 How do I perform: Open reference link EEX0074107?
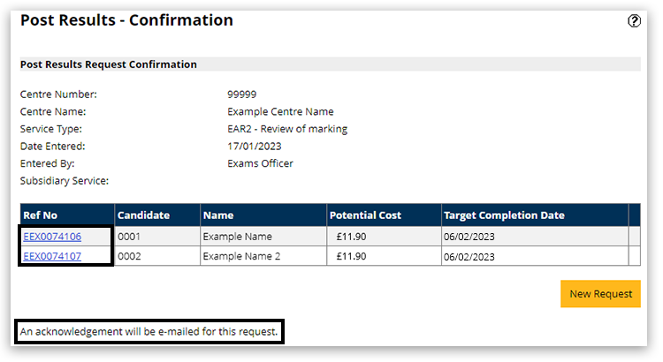[52, 256]
